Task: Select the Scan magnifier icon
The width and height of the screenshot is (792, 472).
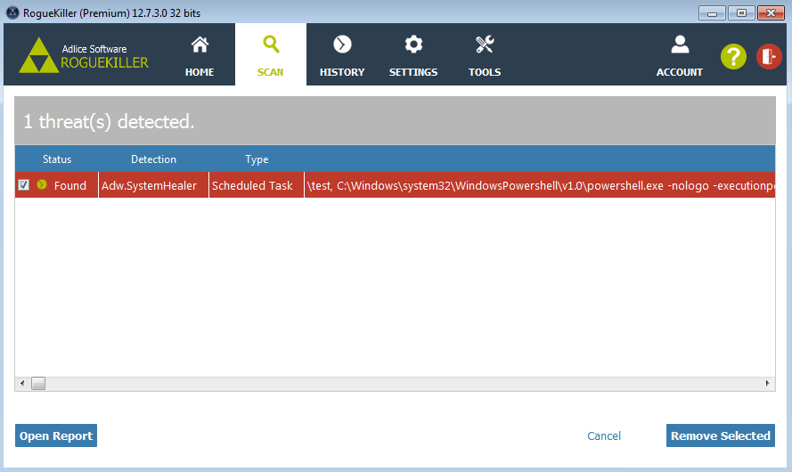Action: [271, 45]
